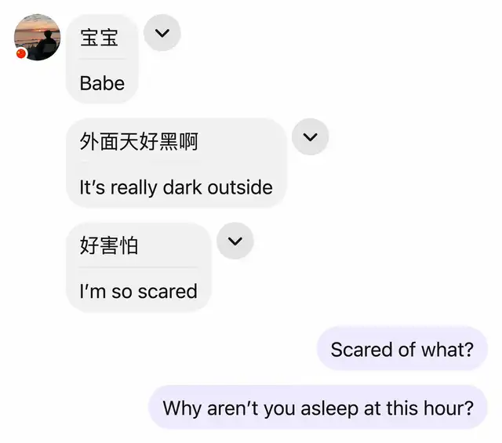The image size is (502, 443).
Task: Tap the original Chinese text 宝宝
Action: [x=99, y=38]
